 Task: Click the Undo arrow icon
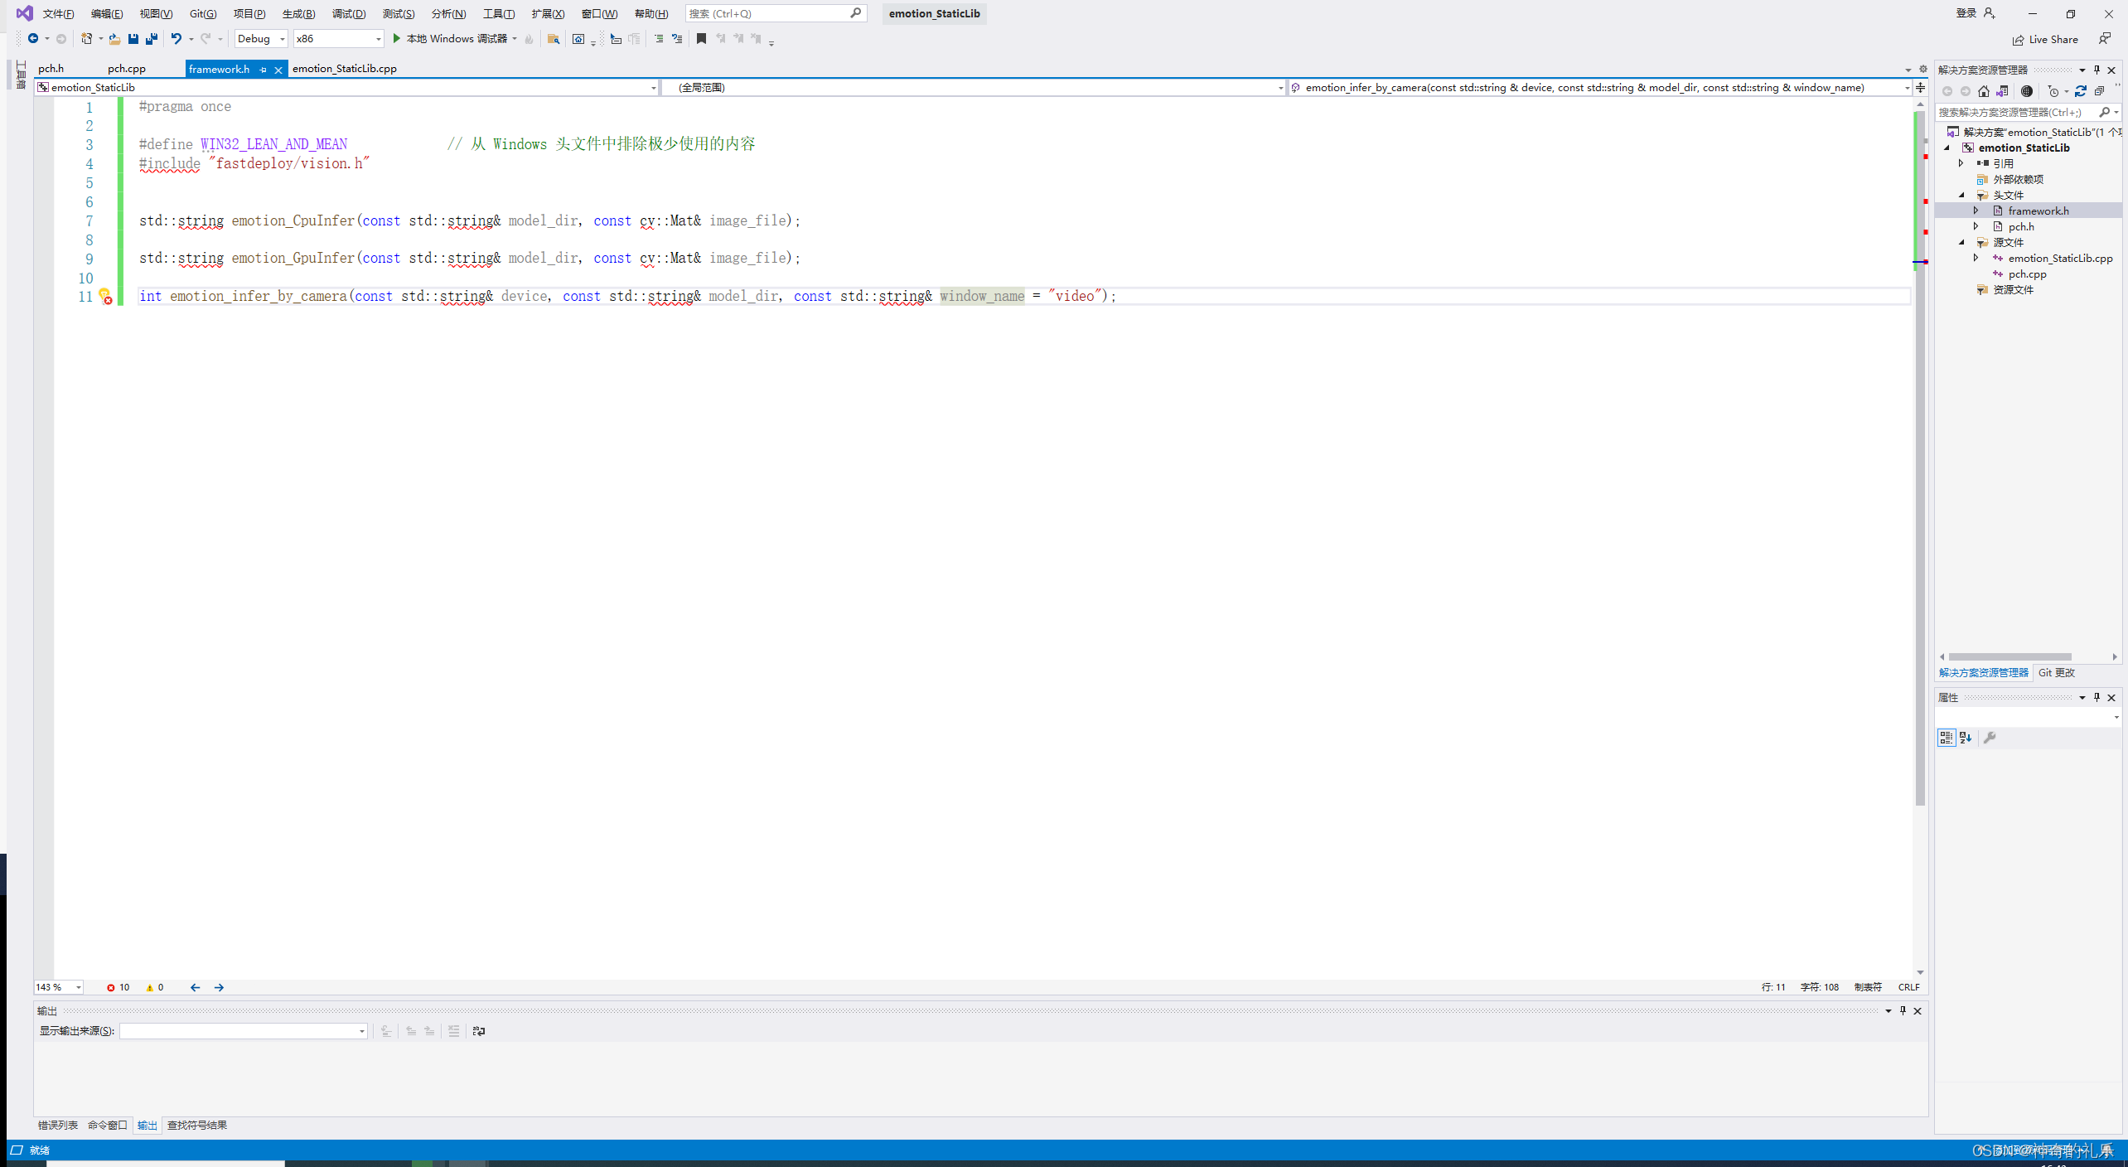tap(176, 38)
